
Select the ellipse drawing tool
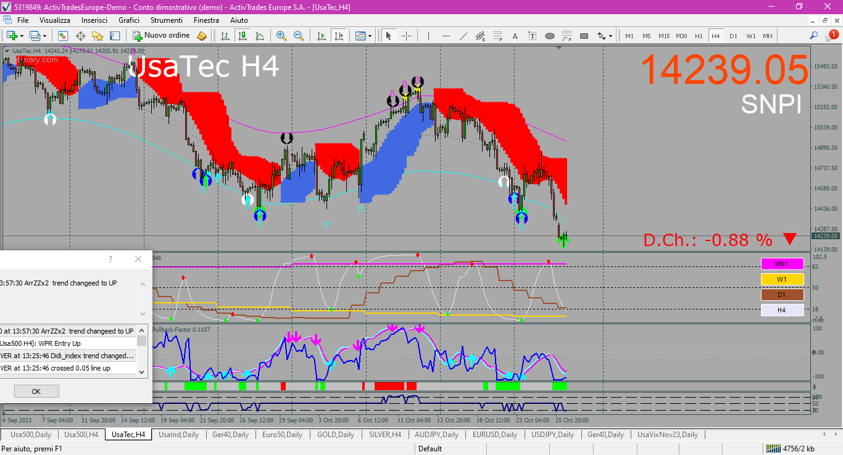click(x=549, y=36)
